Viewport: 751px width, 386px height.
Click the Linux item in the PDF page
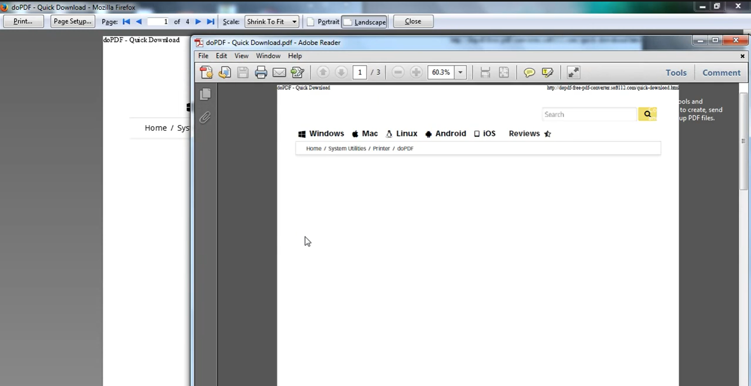[x=402, y=134]
